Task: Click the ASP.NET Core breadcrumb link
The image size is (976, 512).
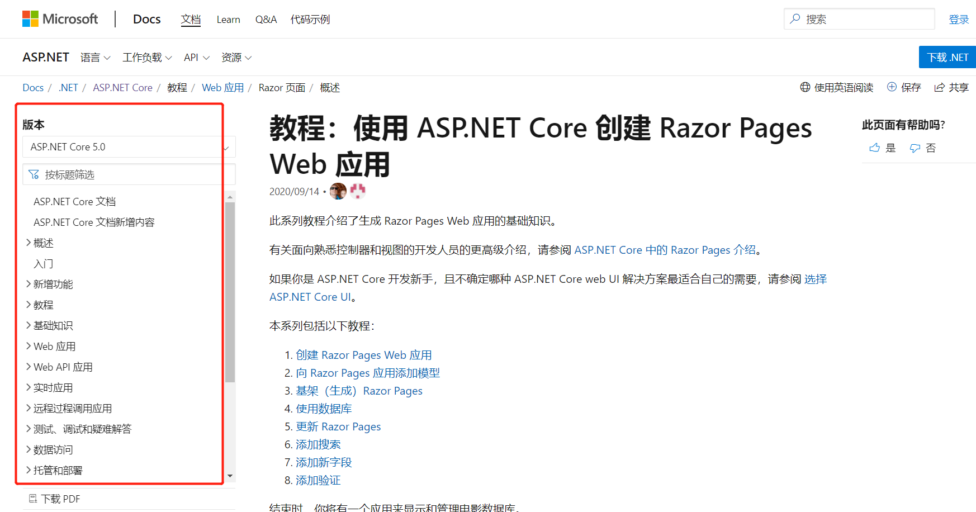Action: click(122, 88)
